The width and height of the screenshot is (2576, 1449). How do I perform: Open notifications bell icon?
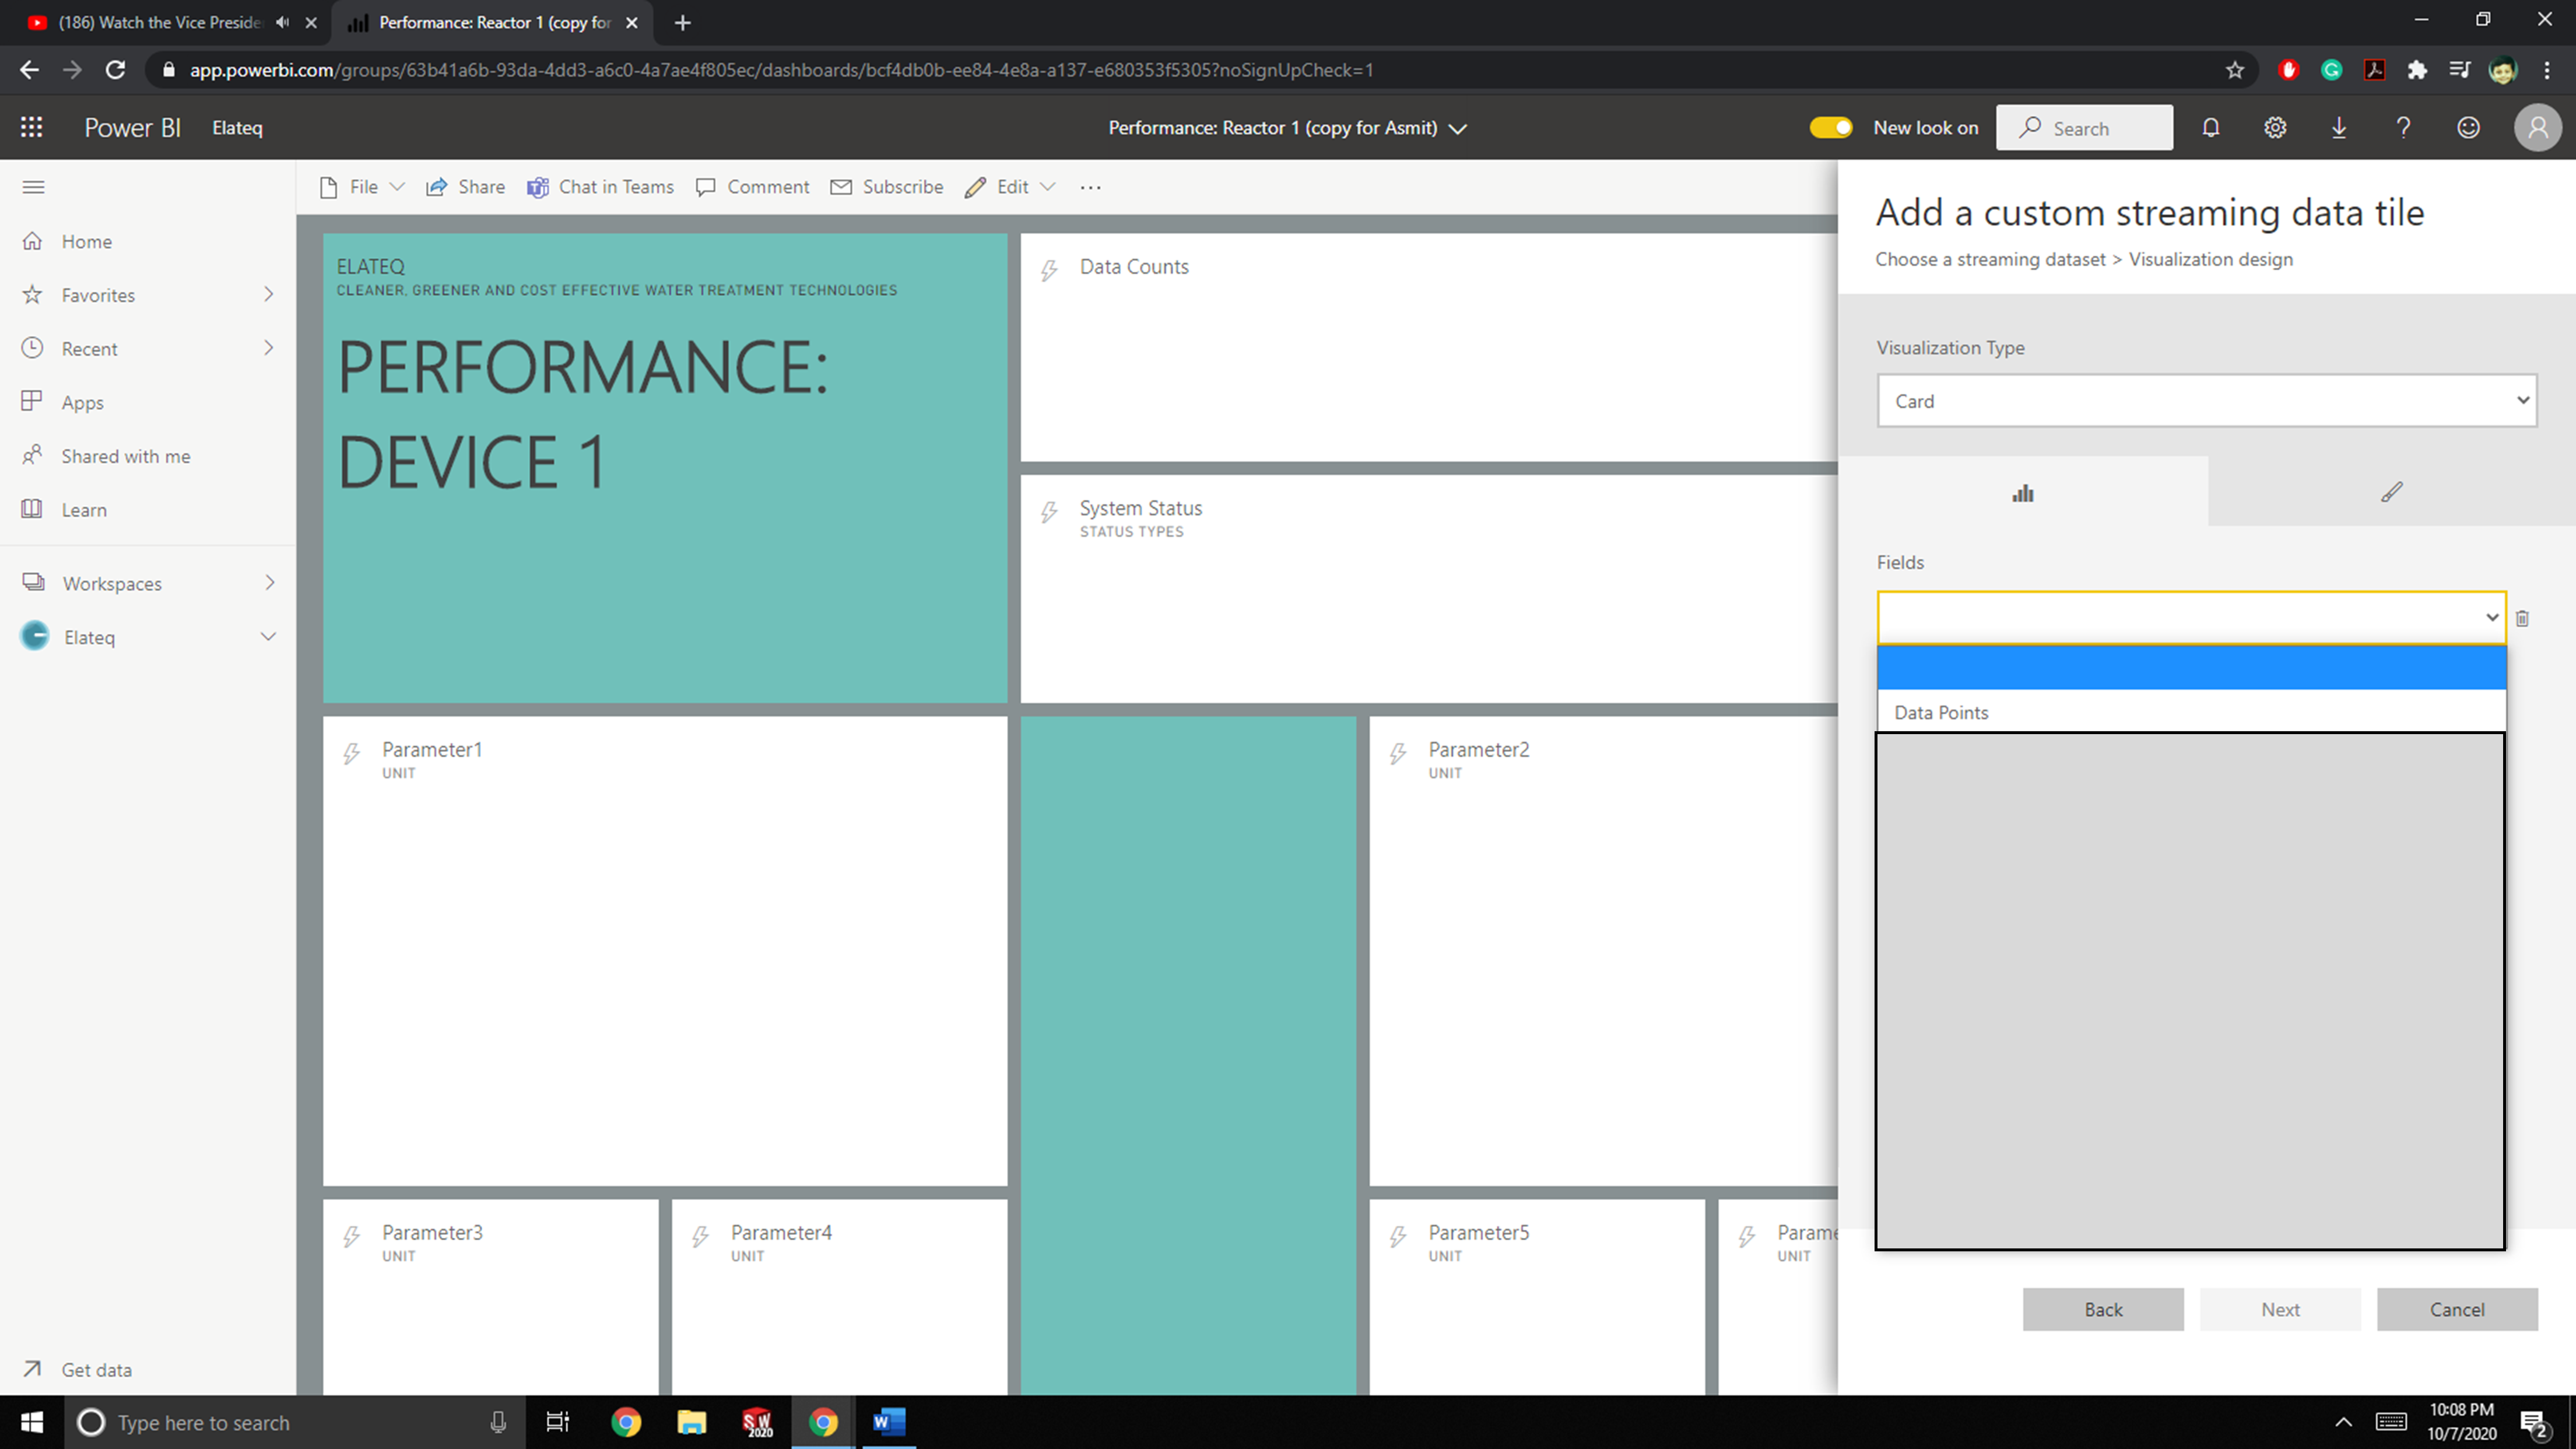pyautogui.click(x=2210, y=127)
